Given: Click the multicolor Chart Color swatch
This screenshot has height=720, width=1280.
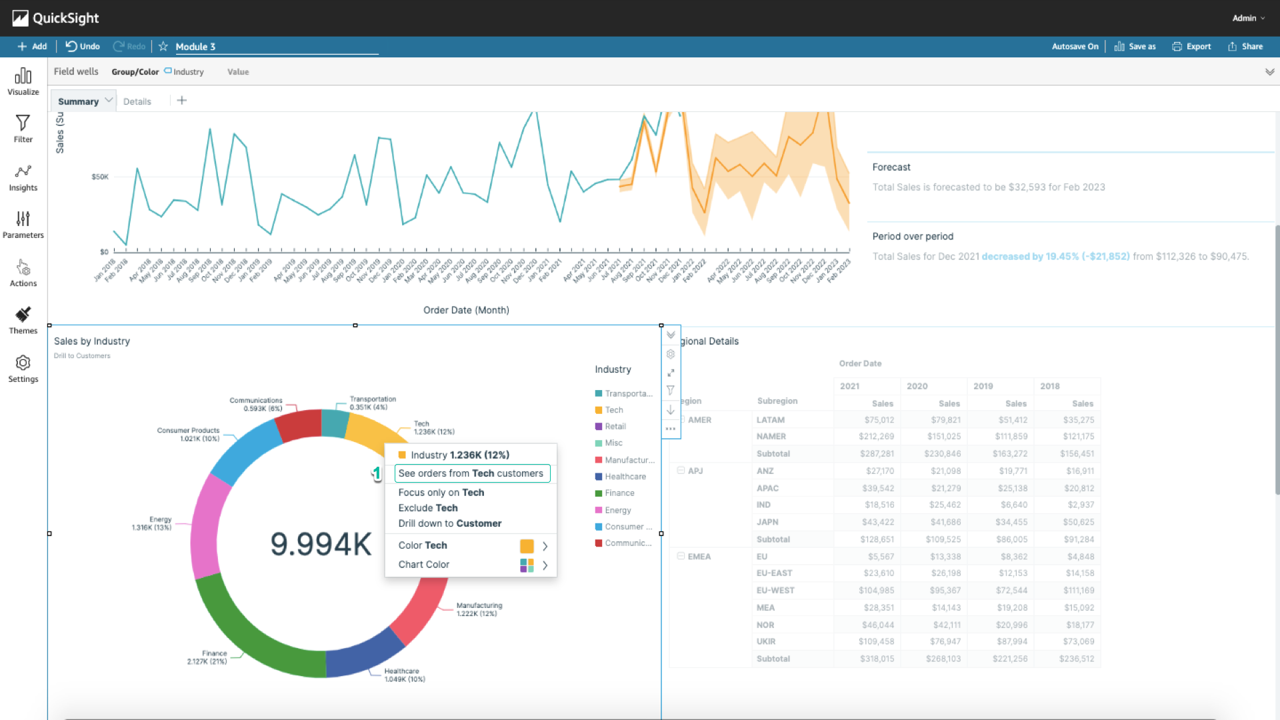Looking at the screenshot, I should (527, 565).
